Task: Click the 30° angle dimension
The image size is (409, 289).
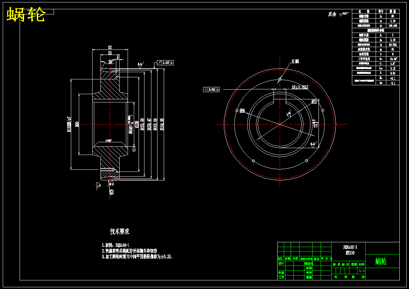Action: tap(111, 62)
